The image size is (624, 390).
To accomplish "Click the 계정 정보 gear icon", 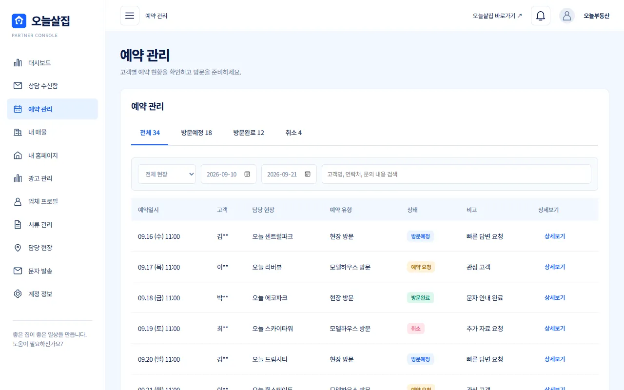I will coord(18,294).
